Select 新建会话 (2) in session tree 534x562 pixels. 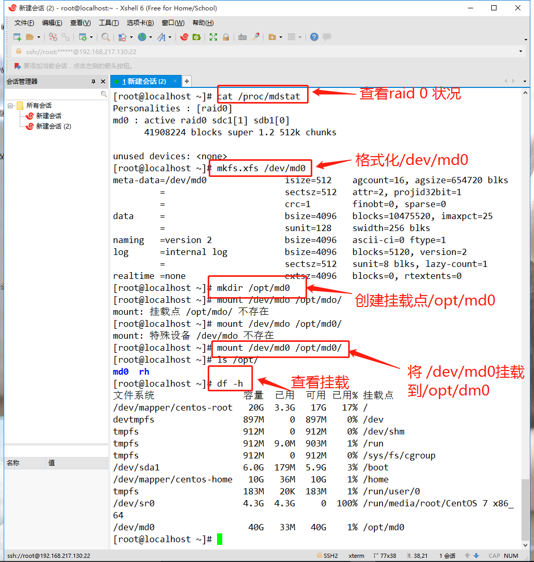pyautogui.click(x=54, y=126)
